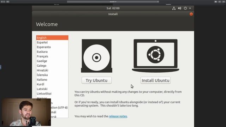Select Esperanto in the language list

[52, 47]
